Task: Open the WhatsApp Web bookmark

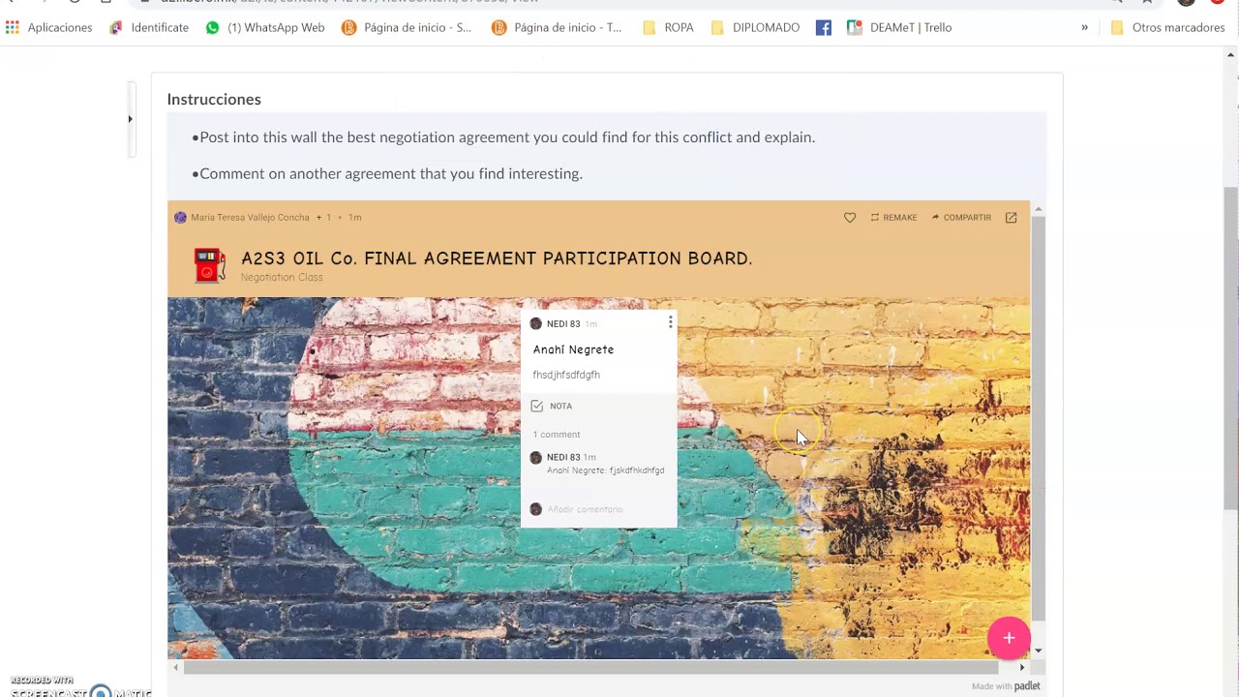Action: click(x=264, y=28)
